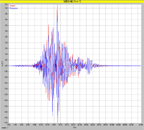This screenshot has width=144, height=130.
Task: Click the yellow Time-Y graph title bar
Action: pyautogui.click(x=72, y=1)
